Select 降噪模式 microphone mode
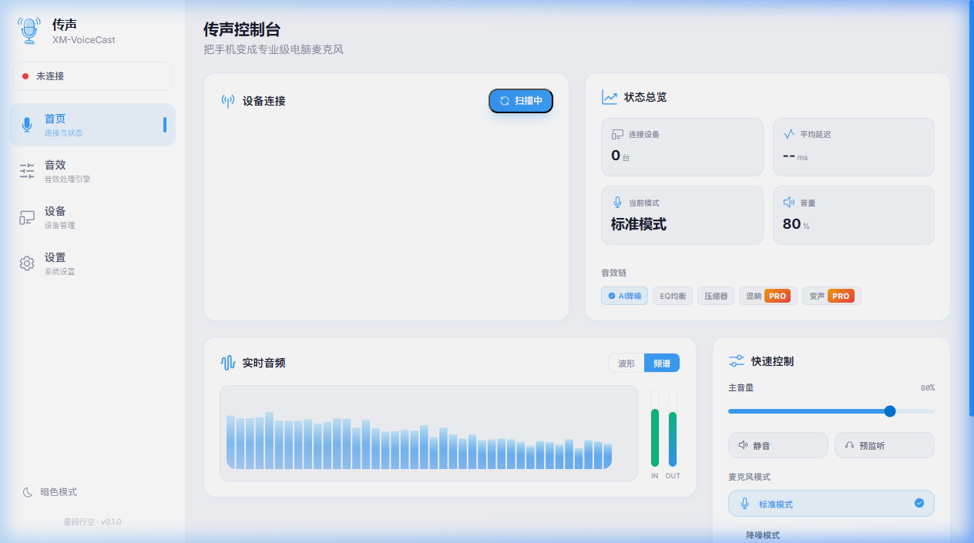The image size is (974, 543). (x=831, y=535)
